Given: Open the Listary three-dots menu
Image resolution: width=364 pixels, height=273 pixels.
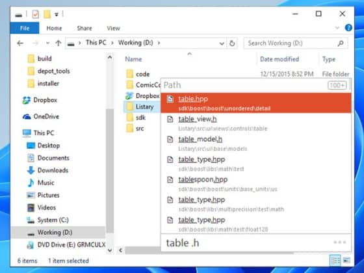Looking at the screenshot, I should (340, 242).
